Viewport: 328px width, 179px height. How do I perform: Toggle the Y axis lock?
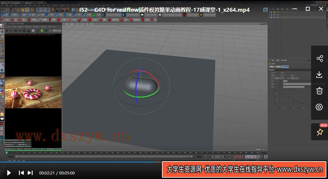[x=43, y=10]
